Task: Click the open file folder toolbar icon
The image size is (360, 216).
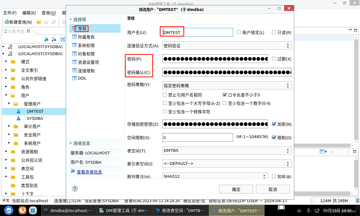Action: click(39, 22)
